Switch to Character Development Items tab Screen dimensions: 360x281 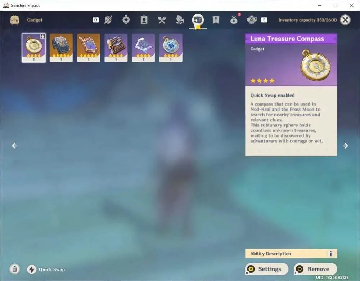[x=144, y=20]
